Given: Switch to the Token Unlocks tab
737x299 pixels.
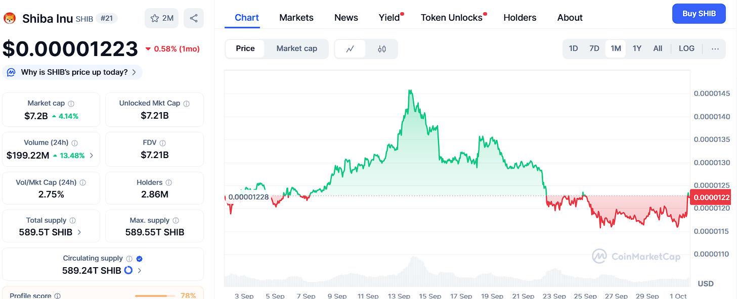Looking at the screenshot, I should [451, 18].
